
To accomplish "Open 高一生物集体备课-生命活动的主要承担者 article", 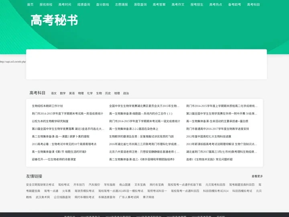I will click(x=217, y=121).
